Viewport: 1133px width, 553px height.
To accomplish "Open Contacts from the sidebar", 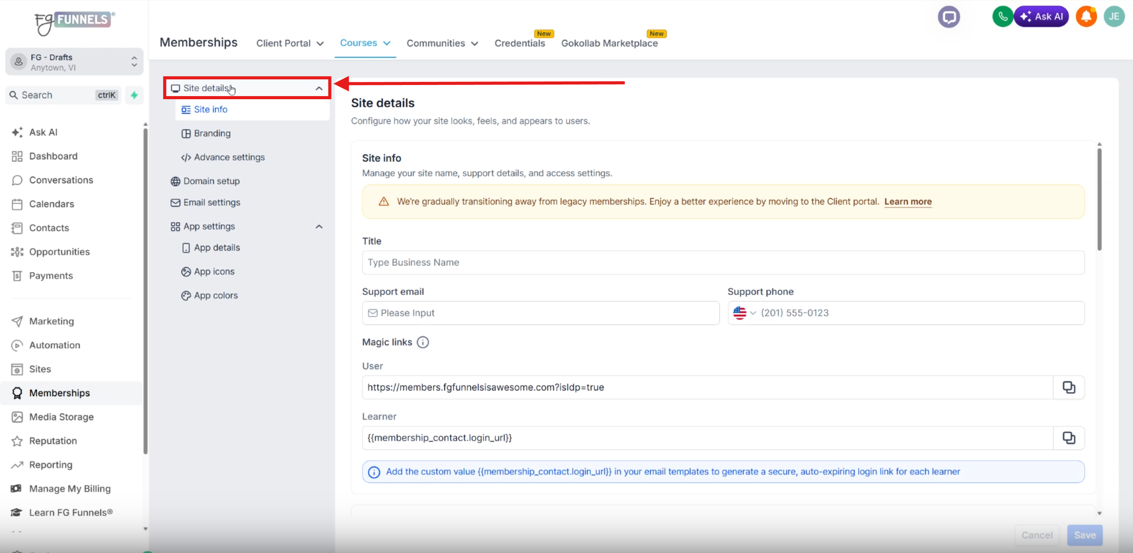I will (x=49, y=228).
